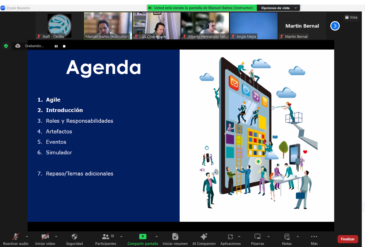This screenshot has width=365, height=247.
Task: Click the red Finalizar button
Action: click(347, 239)
